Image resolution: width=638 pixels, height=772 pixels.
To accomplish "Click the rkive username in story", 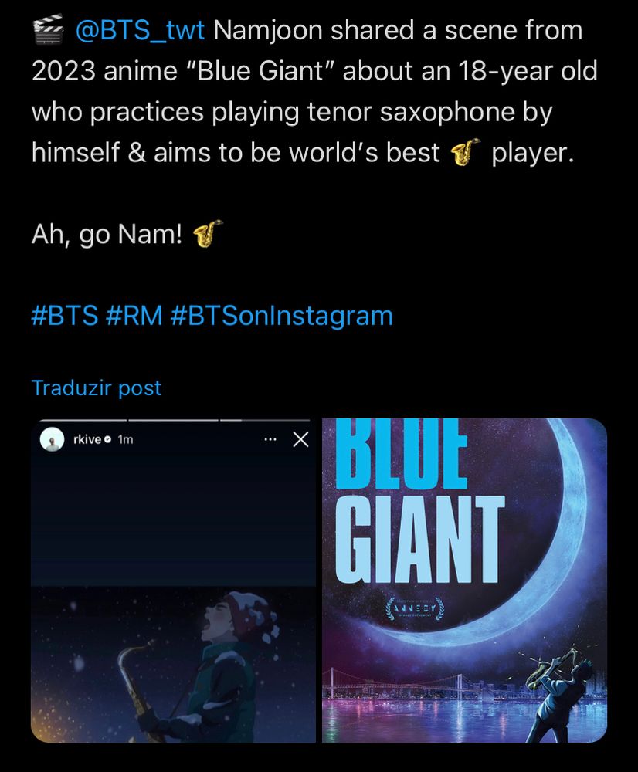I will tap(87, 439).
